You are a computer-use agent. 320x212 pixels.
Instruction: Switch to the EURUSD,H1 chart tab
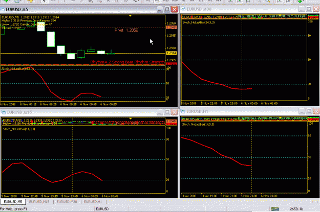pos(93,202)
